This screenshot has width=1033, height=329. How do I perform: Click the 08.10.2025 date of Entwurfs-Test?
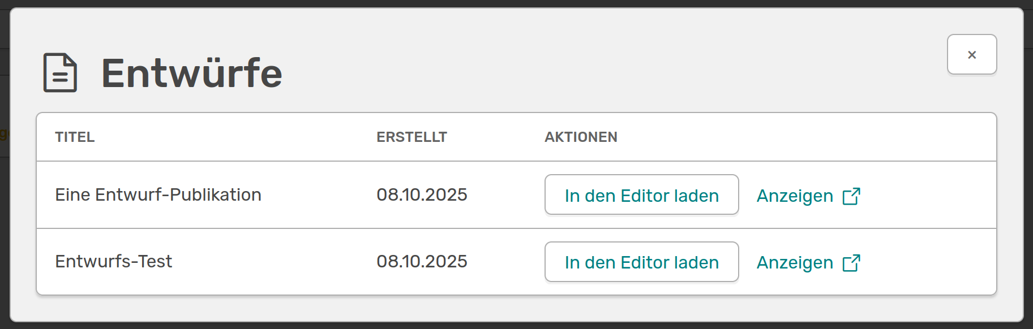(422, 262)
